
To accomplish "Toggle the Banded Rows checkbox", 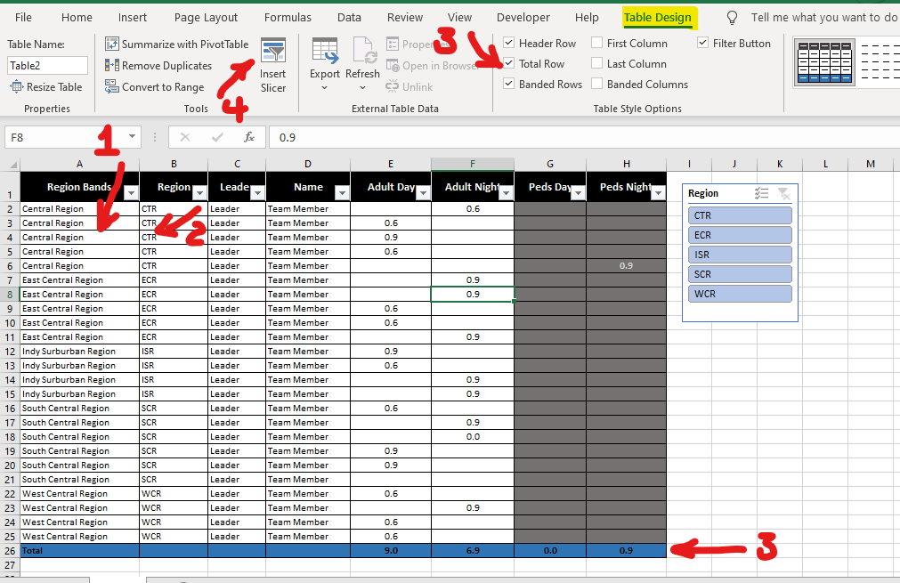I will coord(508,84).
